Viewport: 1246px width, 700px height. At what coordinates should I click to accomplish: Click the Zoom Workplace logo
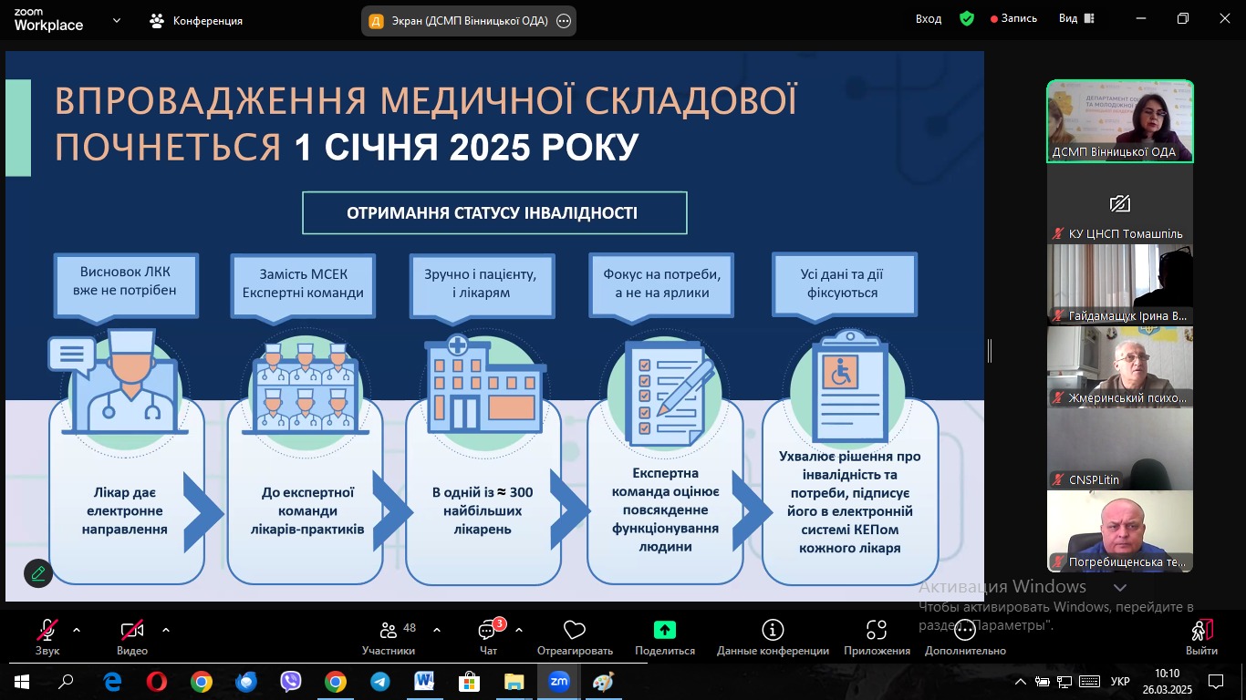[48, 20]
